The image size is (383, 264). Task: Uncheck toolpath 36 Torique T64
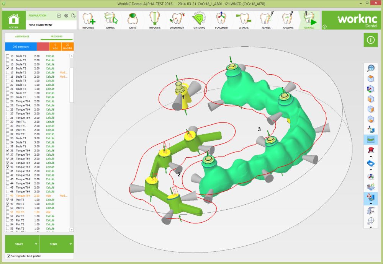(8, 150)
